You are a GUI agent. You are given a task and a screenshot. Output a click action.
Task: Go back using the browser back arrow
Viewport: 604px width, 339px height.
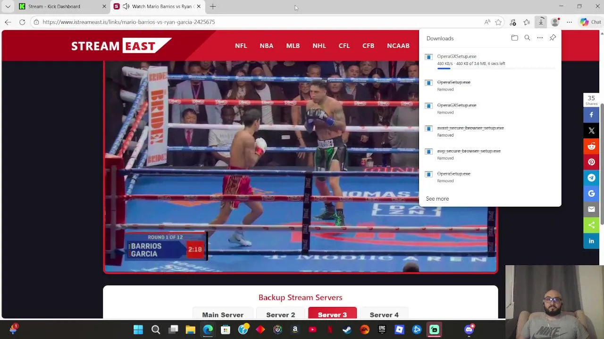click(8, 22)
